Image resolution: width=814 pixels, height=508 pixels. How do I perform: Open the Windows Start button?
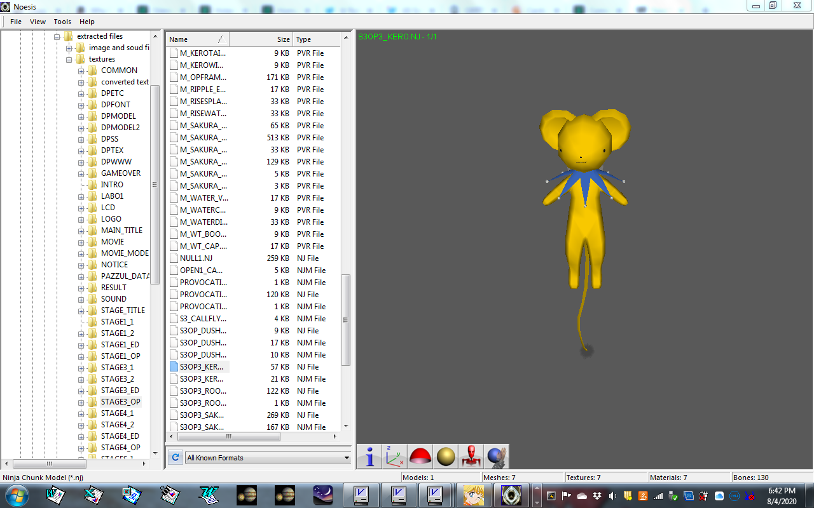tap(16, 495)
